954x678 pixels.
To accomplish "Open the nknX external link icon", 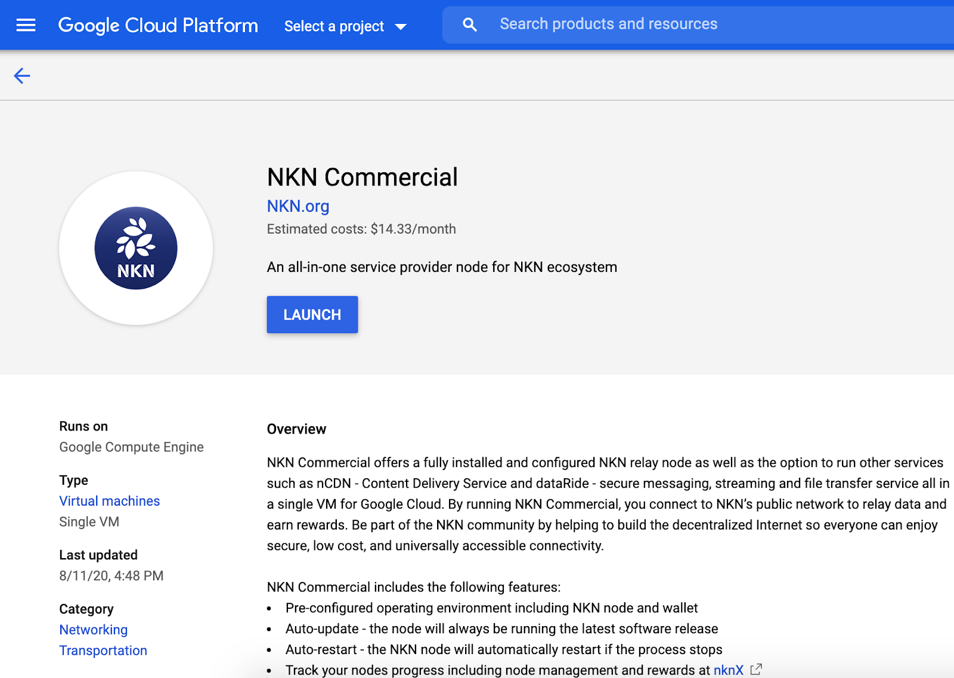I will [x=756, y=670].
